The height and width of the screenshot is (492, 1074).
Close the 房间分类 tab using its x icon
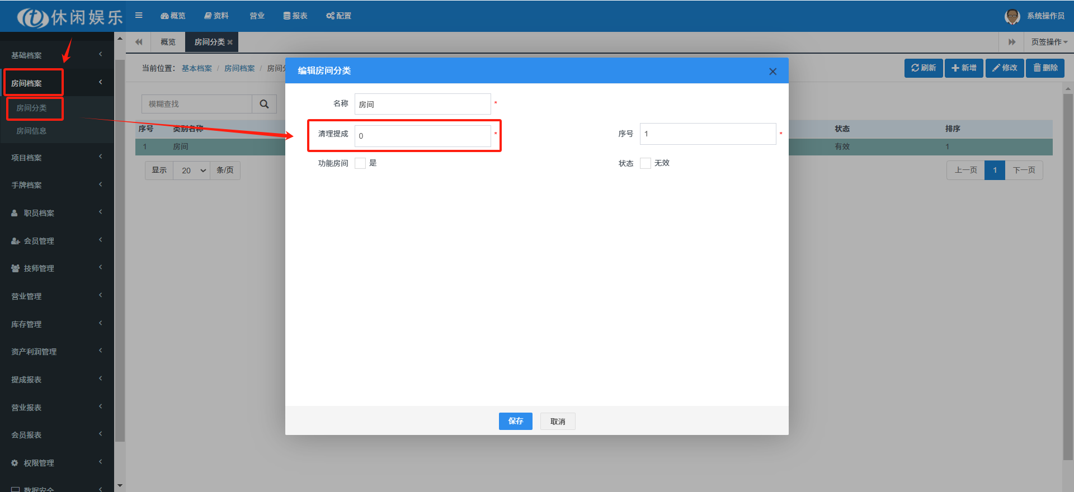point(230,42)
